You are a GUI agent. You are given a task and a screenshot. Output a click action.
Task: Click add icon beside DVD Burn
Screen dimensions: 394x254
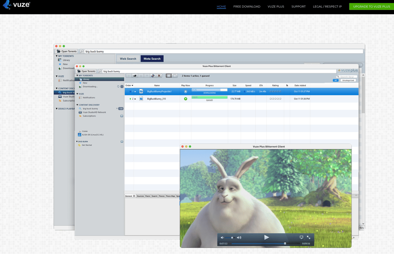122,142
